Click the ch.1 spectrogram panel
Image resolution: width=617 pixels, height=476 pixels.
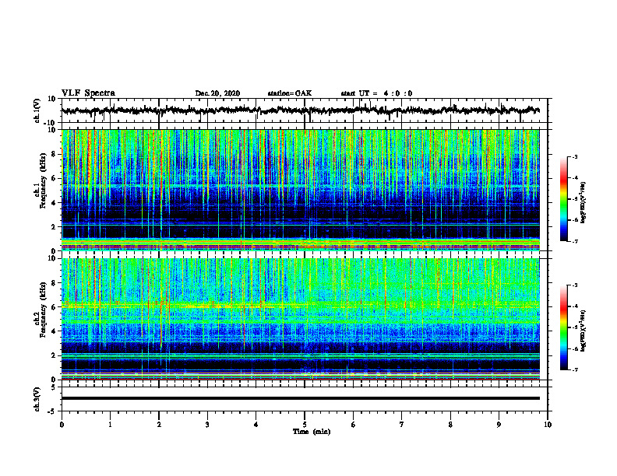pyautogui.click(x=300, y=190)
